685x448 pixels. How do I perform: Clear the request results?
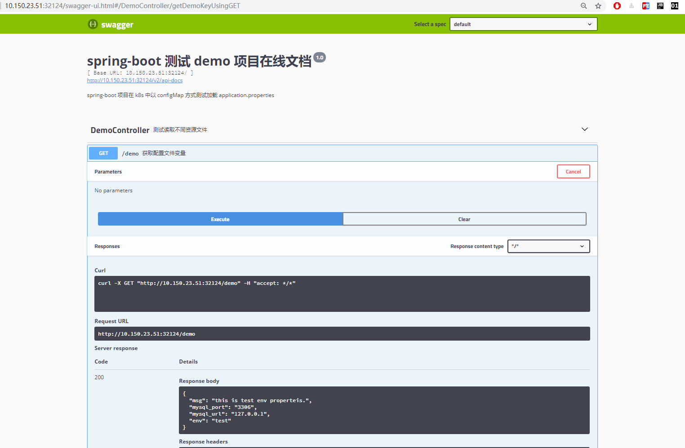coord(464,219)
